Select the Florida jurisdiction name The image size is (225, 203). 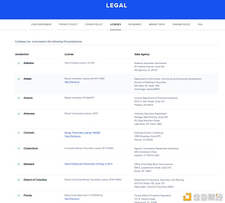tap(27, 195)
